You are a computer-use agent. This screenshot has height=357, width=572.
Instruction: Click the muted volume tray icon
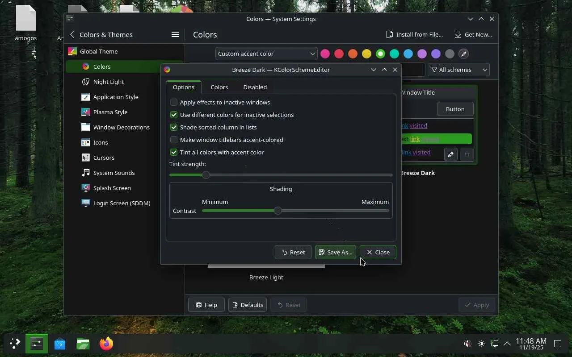[x=467, y=344]
